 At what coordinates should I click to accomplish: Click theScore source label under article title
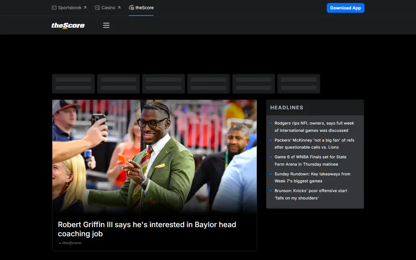pos(71,243)
